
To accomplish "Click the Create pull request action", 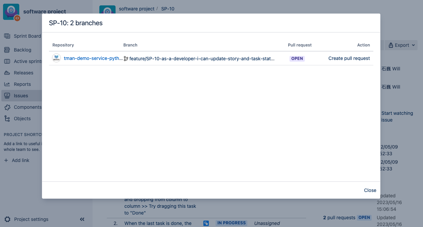I will click(349, 58).
